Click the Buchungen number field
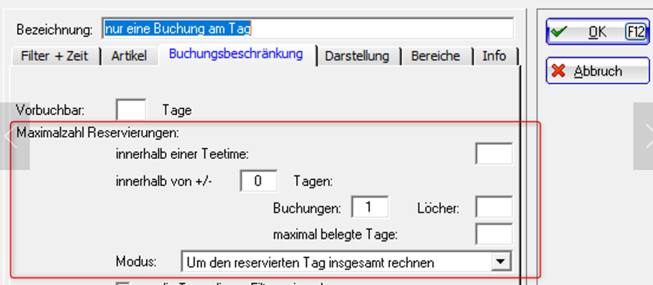Screen dimensions: 653x285 [x=370, y=207]
